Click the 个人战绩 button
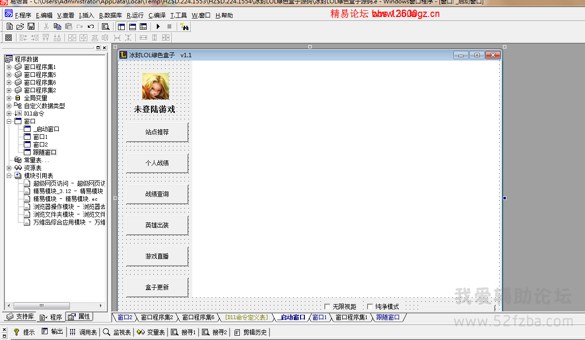Image resolution: width=585 pixels, height=340 pixels. click(157, 163)
